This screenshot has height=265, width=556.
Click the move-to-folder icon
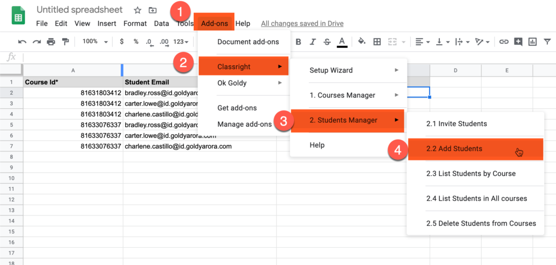(x=152, y=10)
